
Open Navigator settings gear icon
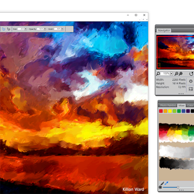click(191, 81)
